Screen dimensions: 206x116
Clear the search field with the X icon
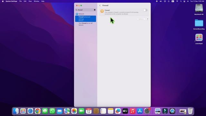tap(95, 10)
